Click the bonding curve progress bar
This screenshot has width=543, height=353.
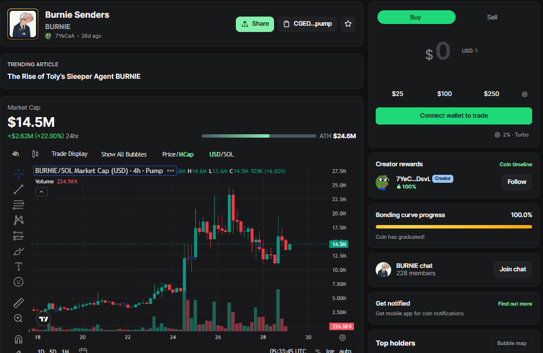(x=453, y=226)
